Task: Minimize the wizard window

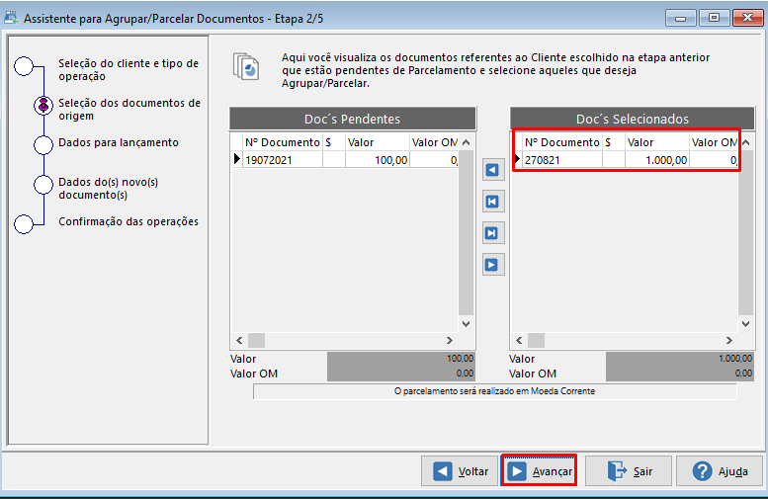Action: tap(680, 18)
